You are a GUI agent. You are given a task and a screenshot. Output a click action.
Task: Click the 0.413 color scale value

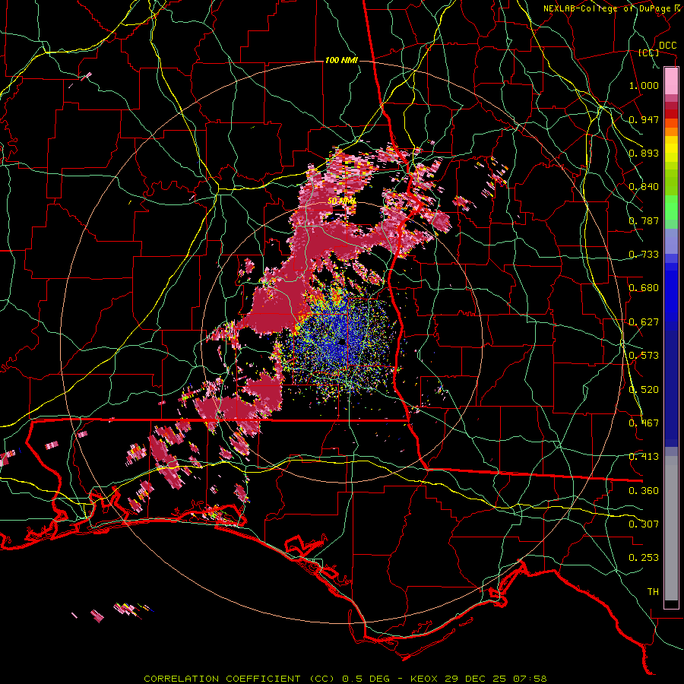(x=644, y=457)
